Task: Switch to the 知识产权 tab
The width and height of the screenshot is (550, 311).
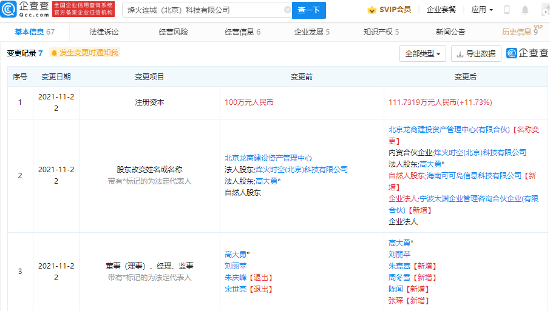Action: coord(381,32)
